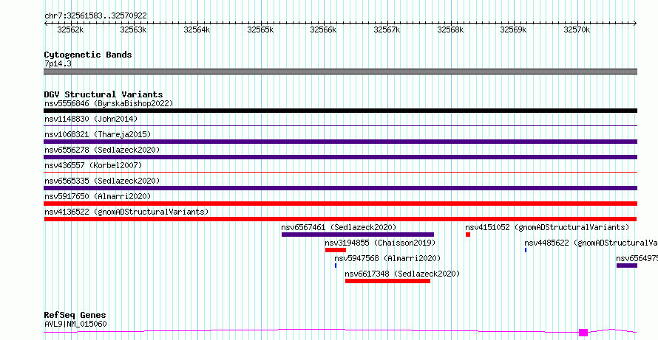This screenshot has height=340, width=658.
Task: Click the magenta AVL9 exon block
Action: [583, 333]
